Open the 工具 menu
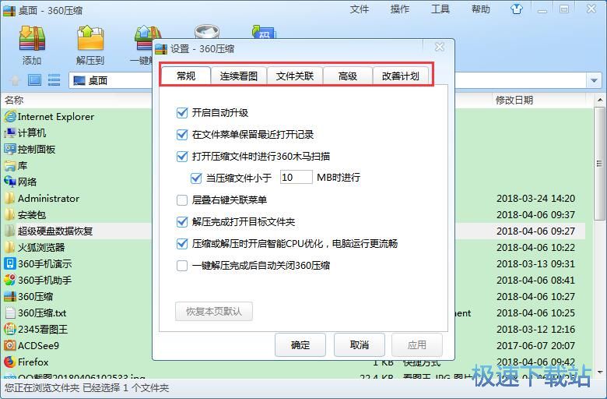The image size is (607, 399). [440, 9]
